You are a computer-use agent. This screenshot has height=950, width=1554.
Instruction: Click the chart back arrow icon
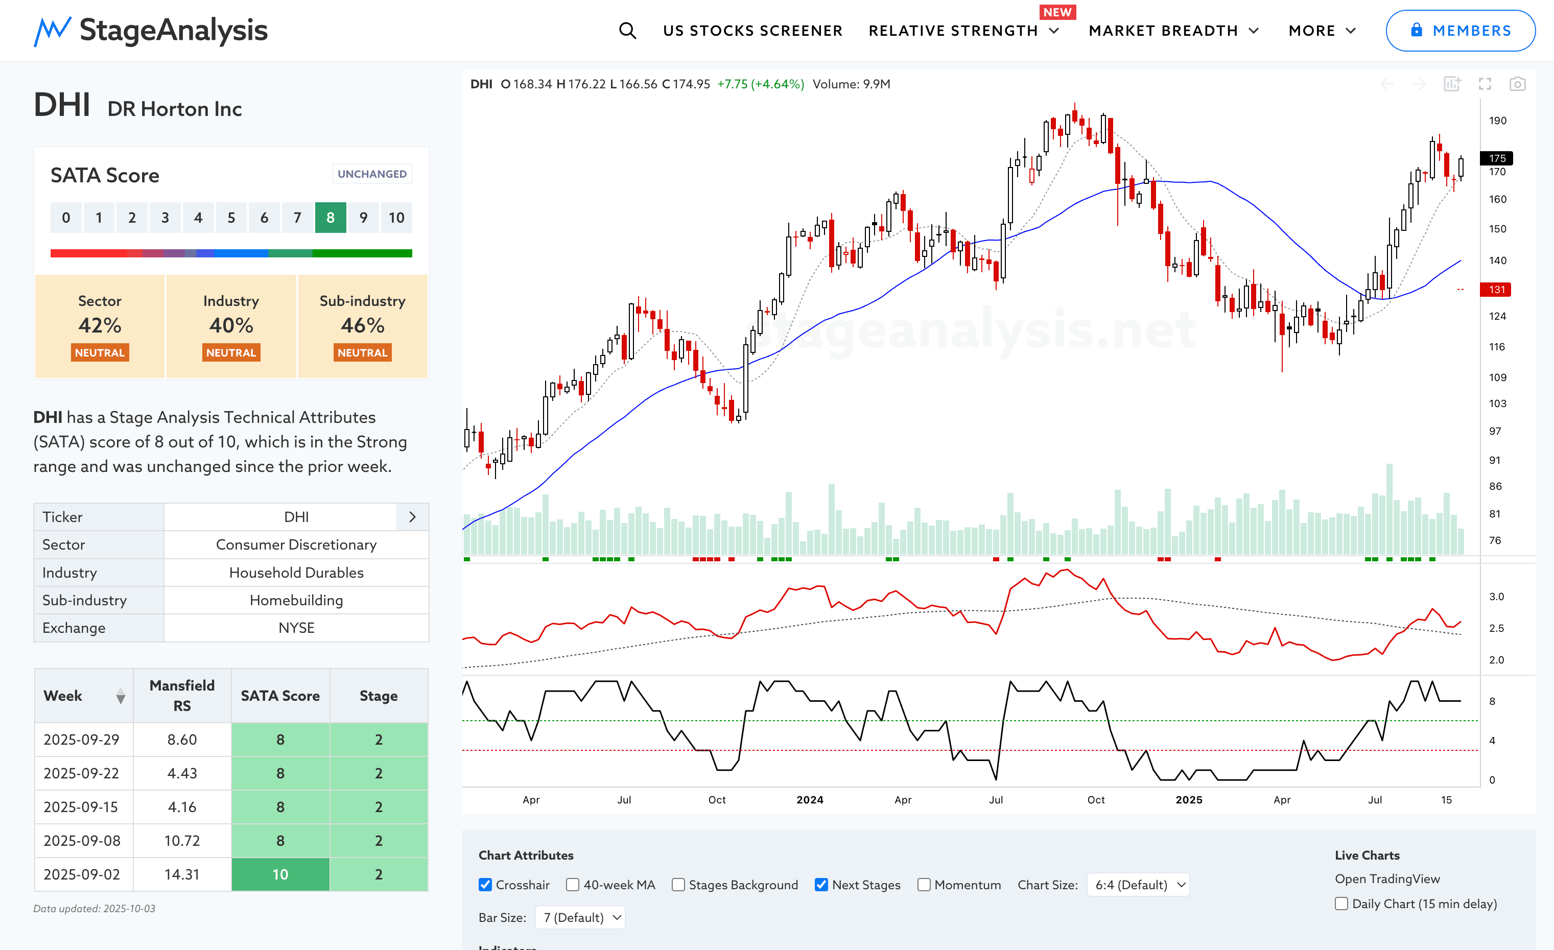(x=1387, y=84)
